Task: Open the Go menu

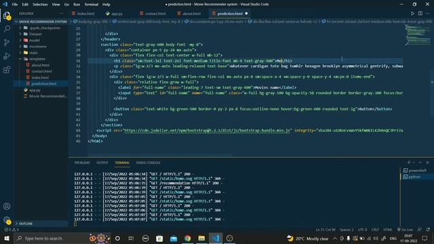Action: click(66, 4)
